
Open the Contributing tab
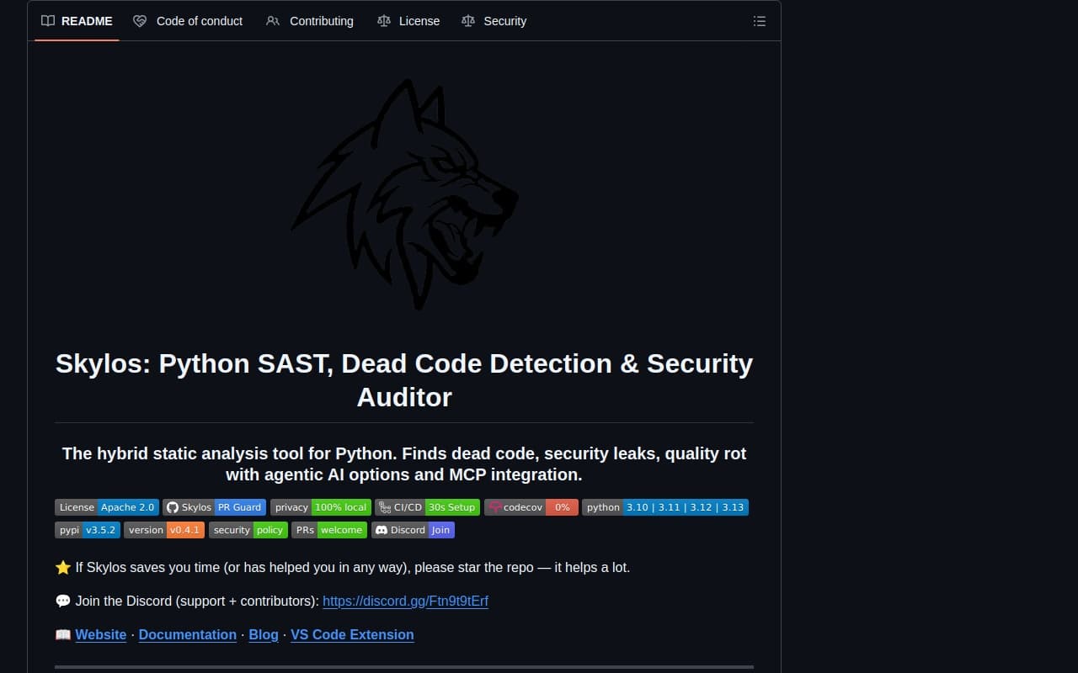tap(310, 21)
